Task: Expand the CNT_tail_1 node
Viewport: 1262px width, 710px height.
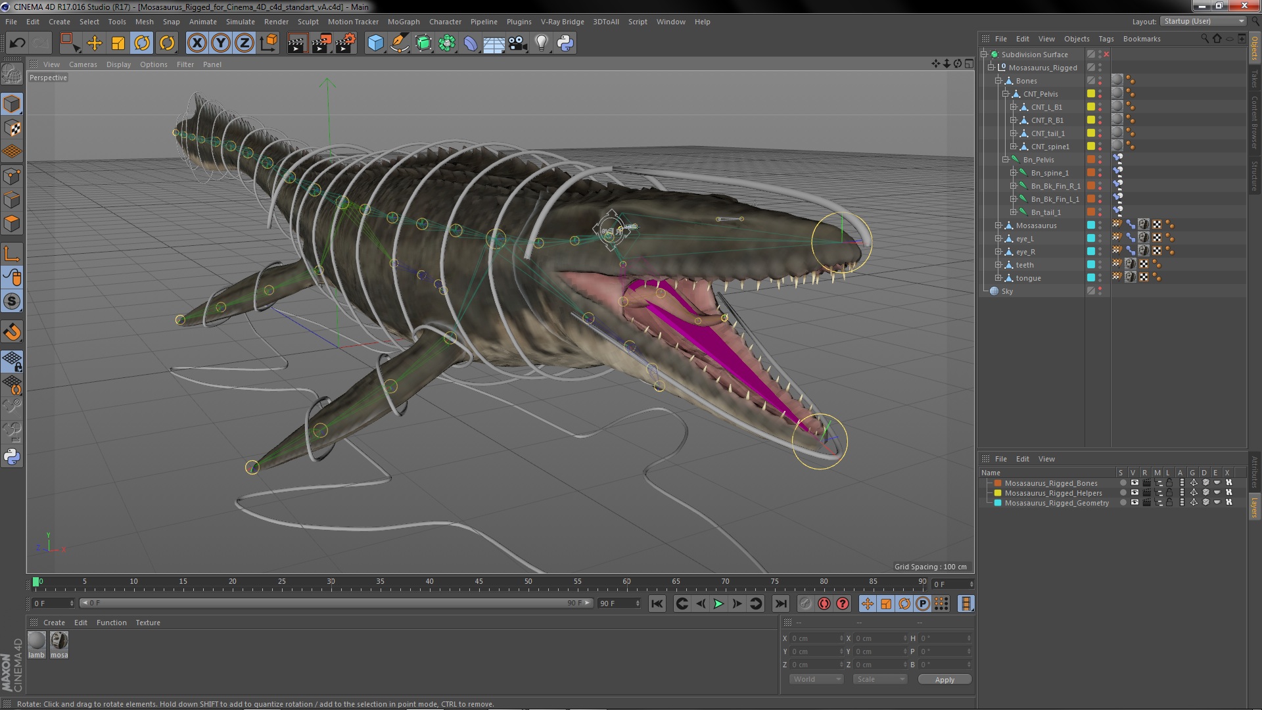Action: (x=1013, y=133)
